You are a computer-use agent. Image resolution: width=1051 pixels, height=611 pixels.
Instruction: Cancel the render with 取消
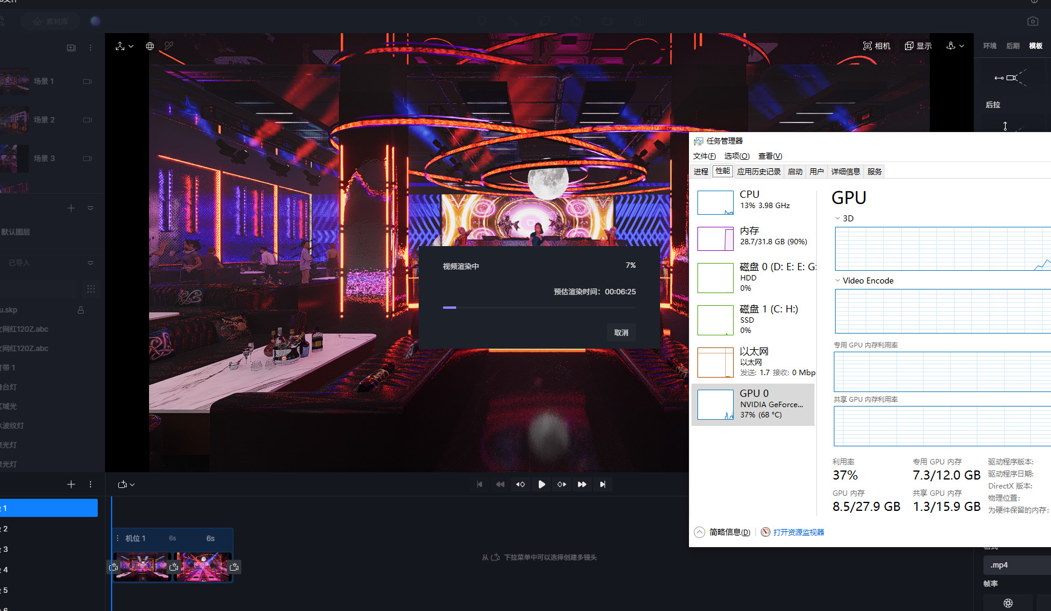[621, 333]
